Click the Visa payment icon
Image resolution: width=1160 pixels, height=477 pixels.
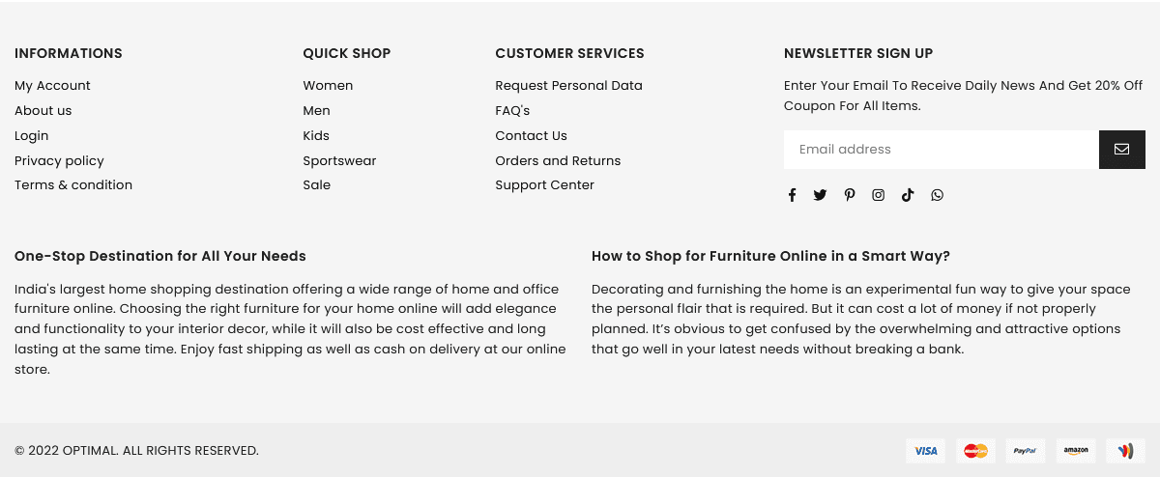pos(925,451)
